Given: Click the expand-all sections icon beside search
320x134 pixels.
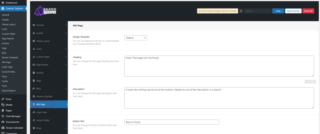Looking at the screenshot, I should [x=241, y=11].
